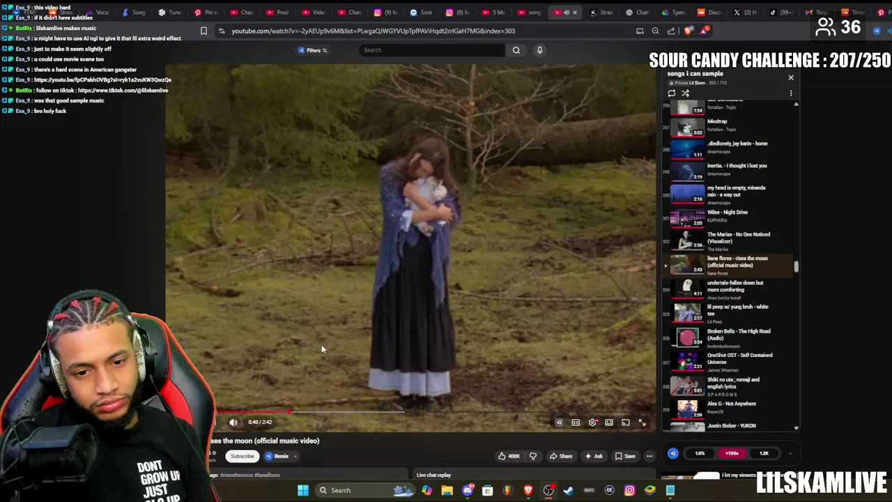892x502 pixels.
Task: Switch to the Tune browser tab
Action: (x=171, y=12)
